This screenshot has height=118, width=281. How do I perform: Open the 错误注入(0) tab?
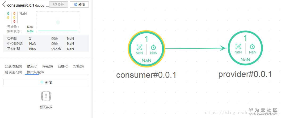[x=14, y=72]
